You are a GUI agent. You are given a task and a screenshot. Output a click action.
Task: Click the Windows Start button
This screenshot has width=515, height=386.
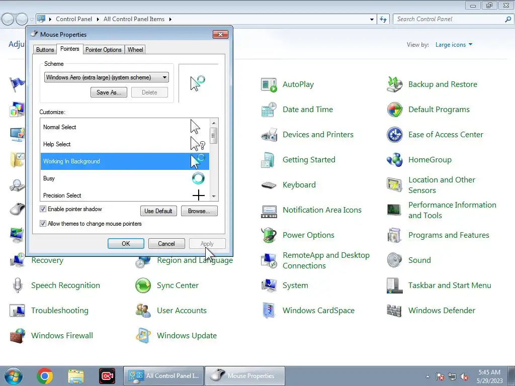(14, 376)
